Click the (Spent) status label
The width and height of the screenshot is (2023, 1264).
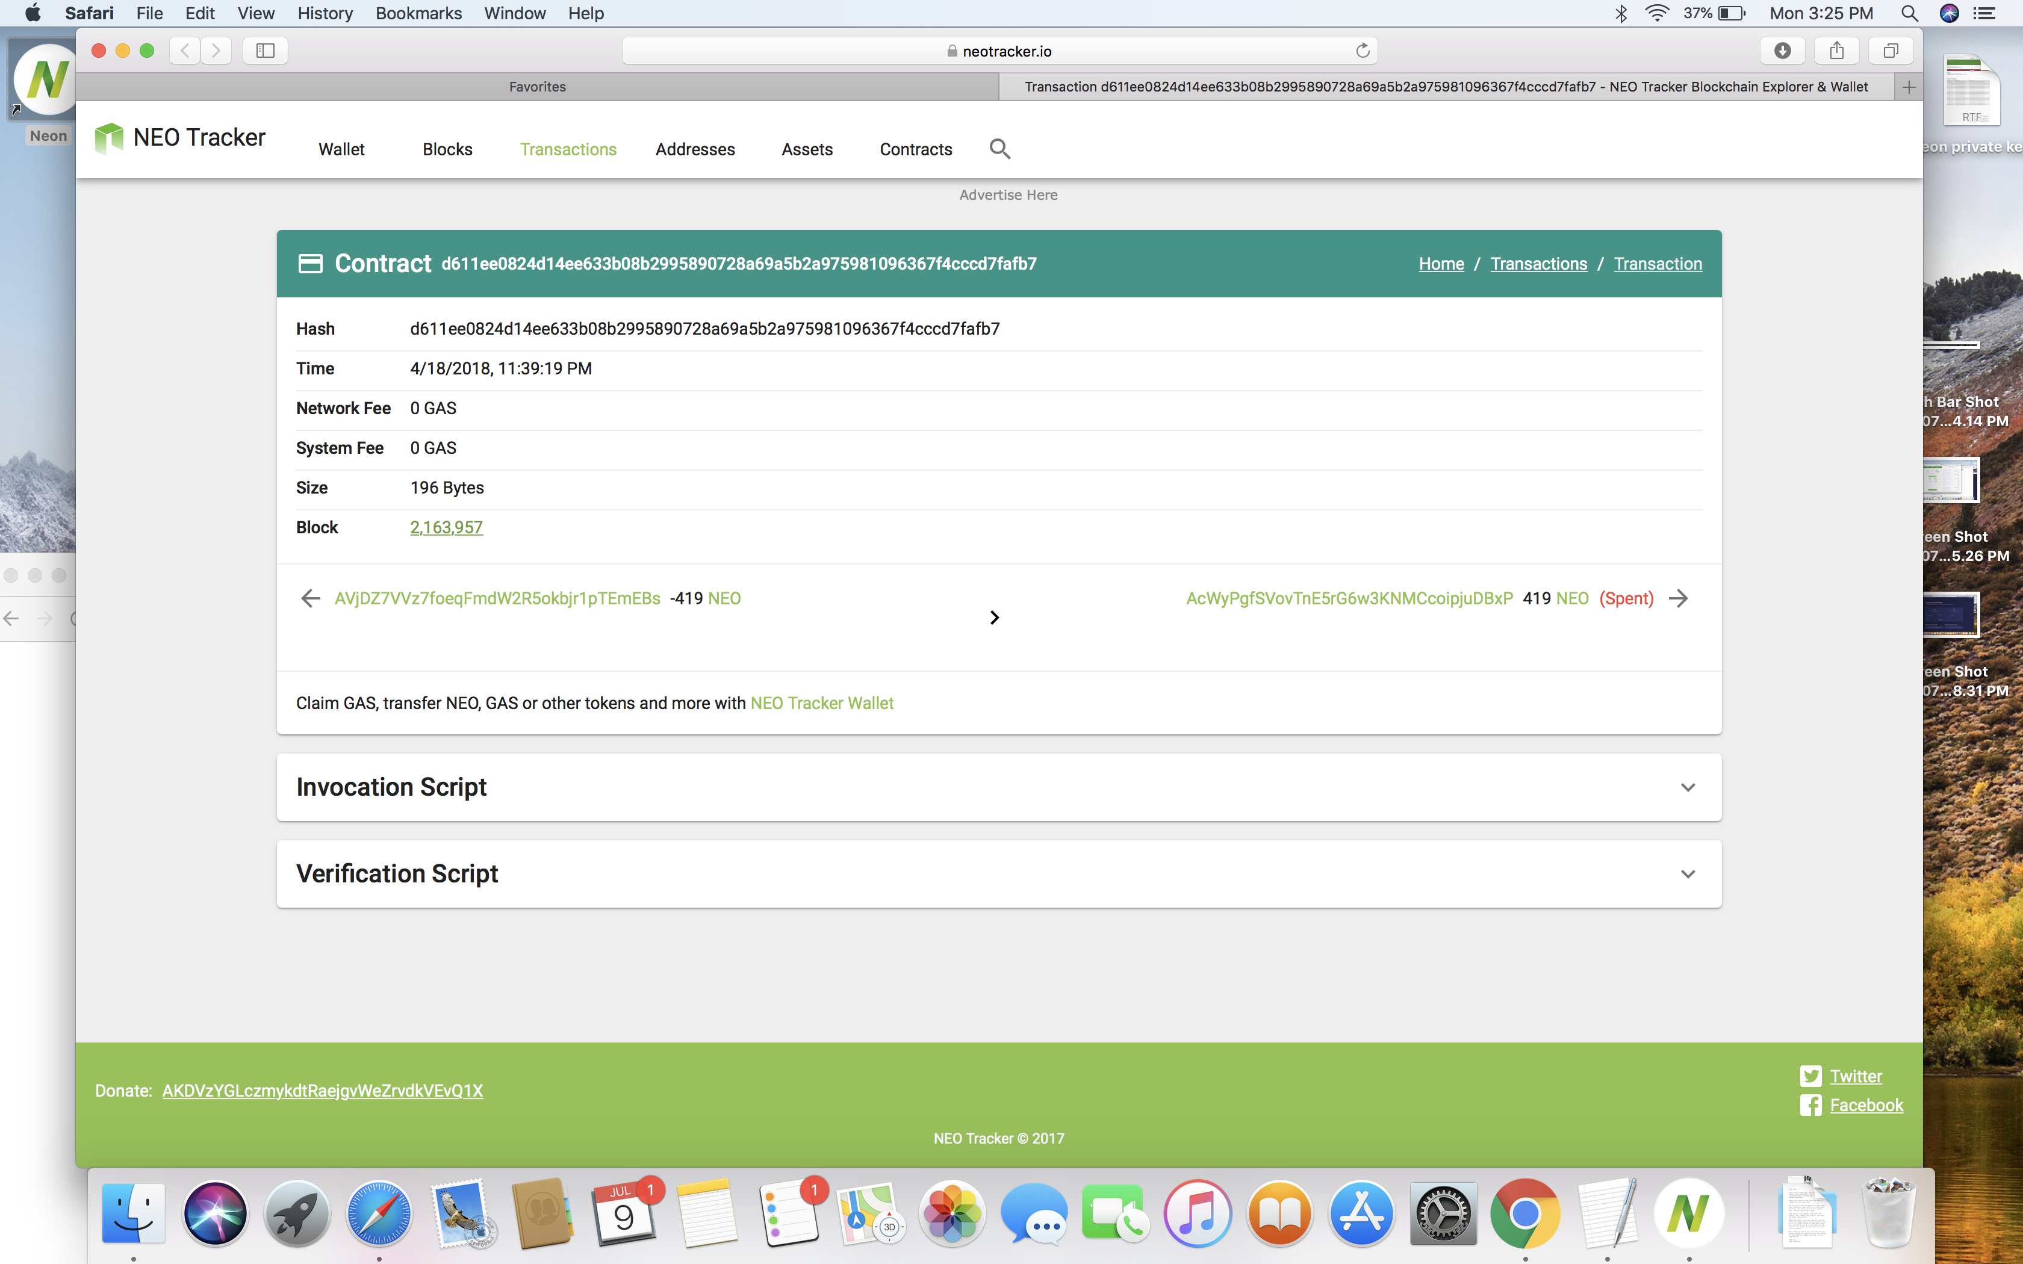point(1626,598)
